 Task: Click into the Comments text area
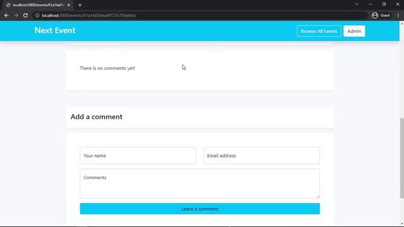coord(199,183)
